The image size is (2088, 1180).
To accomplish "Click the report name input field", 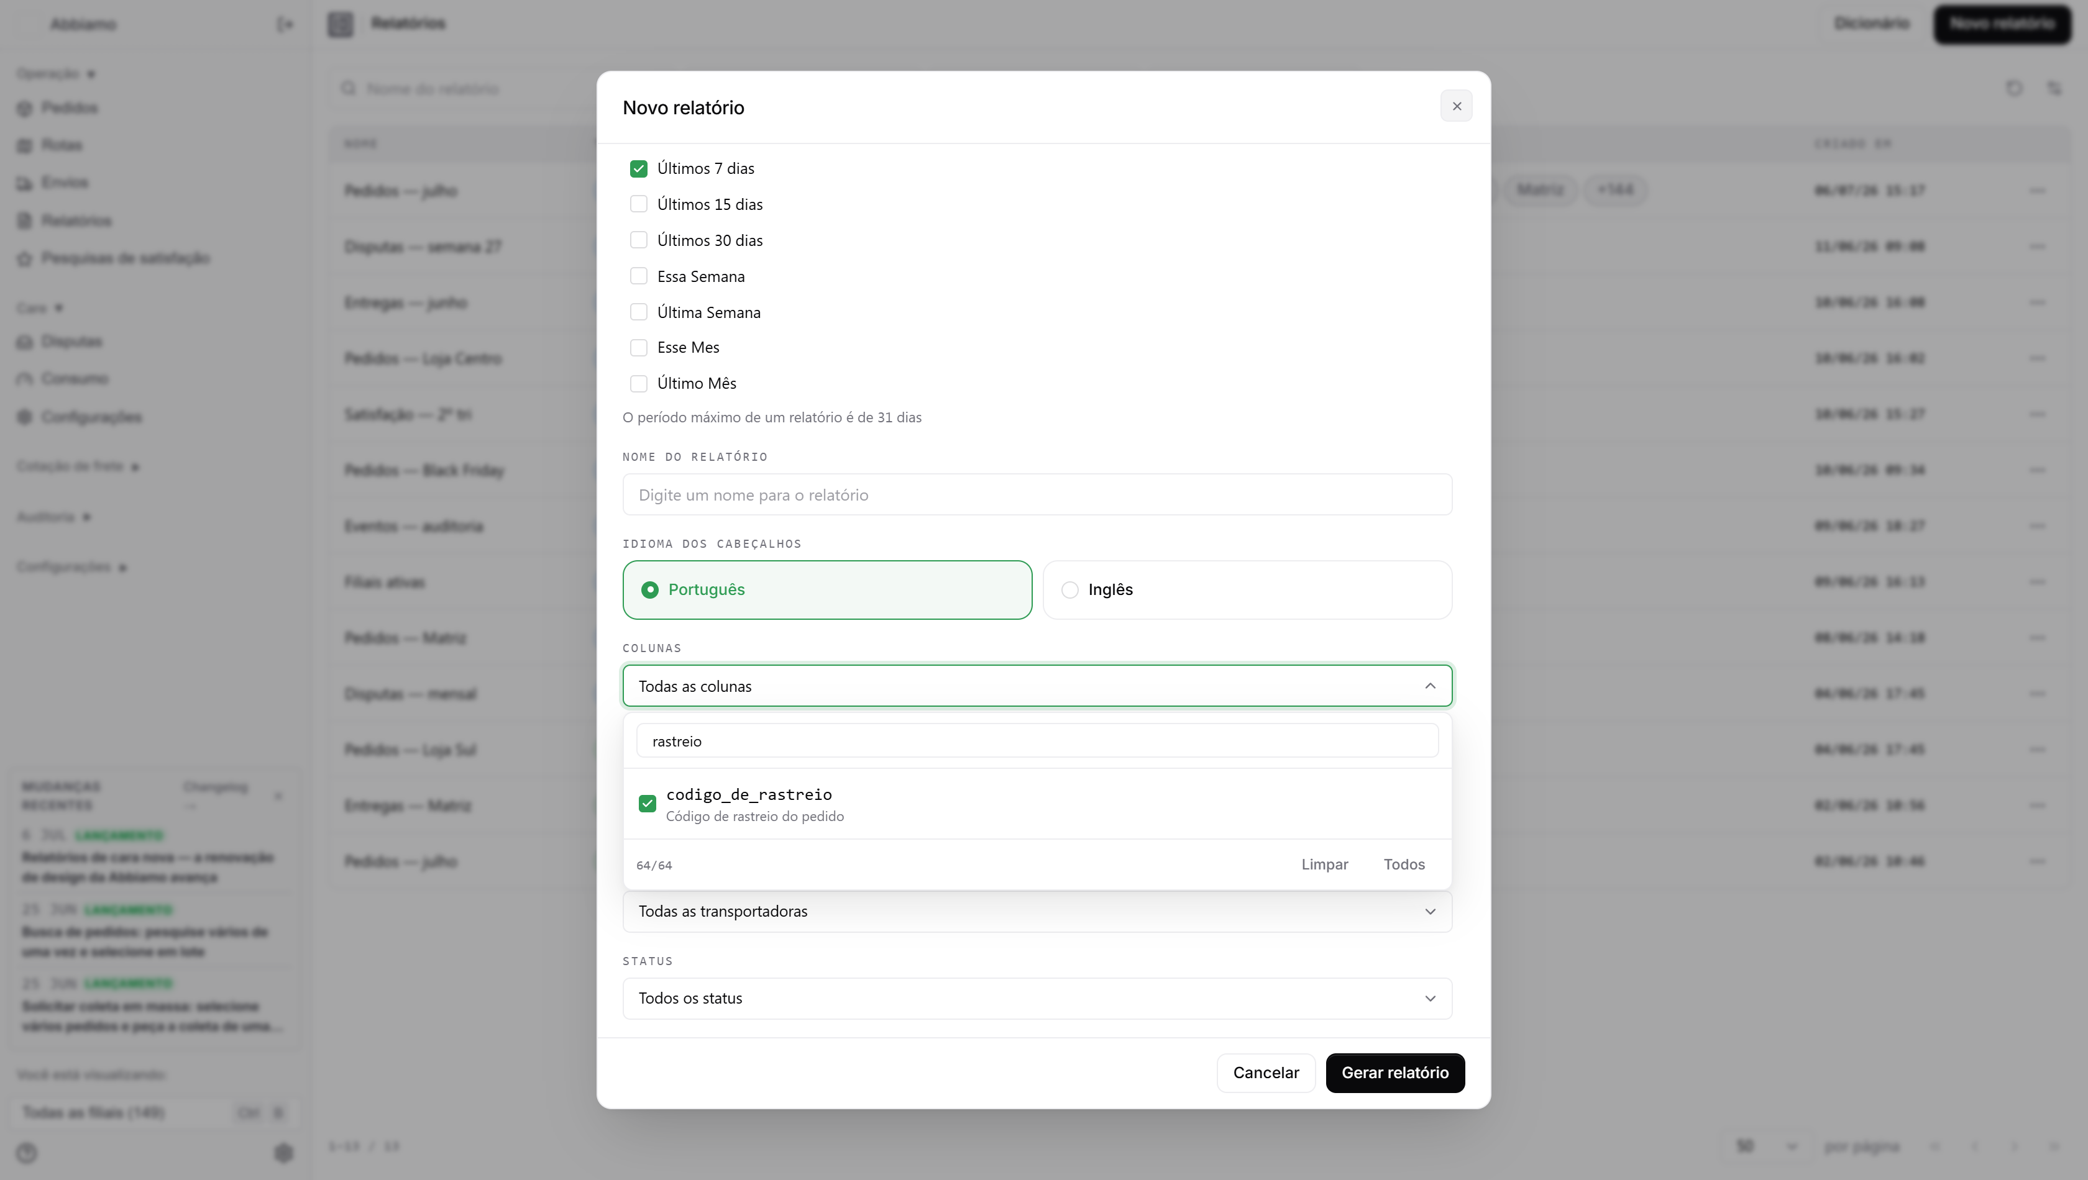I will coord(1037,494).
